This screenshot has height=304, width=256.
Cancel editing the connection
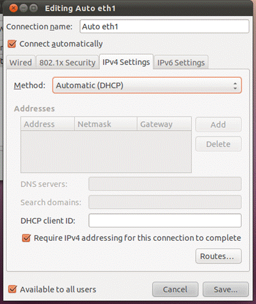pos(175,289)
